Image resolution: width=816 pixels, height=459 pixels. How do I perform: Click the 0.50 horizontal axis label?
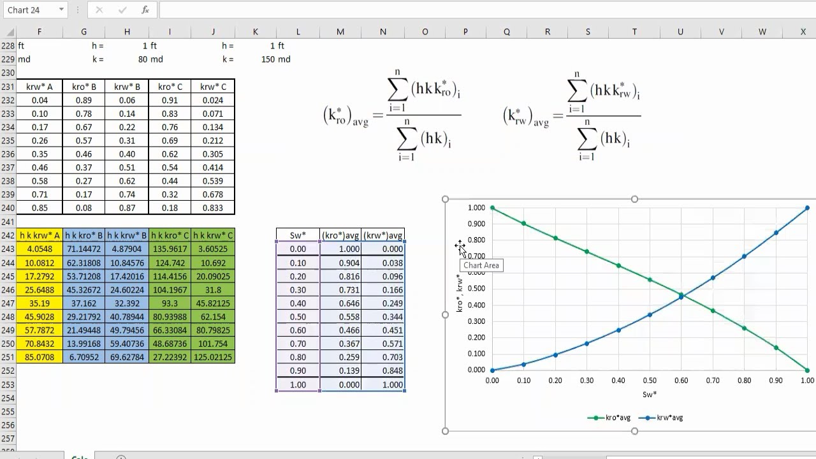tap(650, 381)
